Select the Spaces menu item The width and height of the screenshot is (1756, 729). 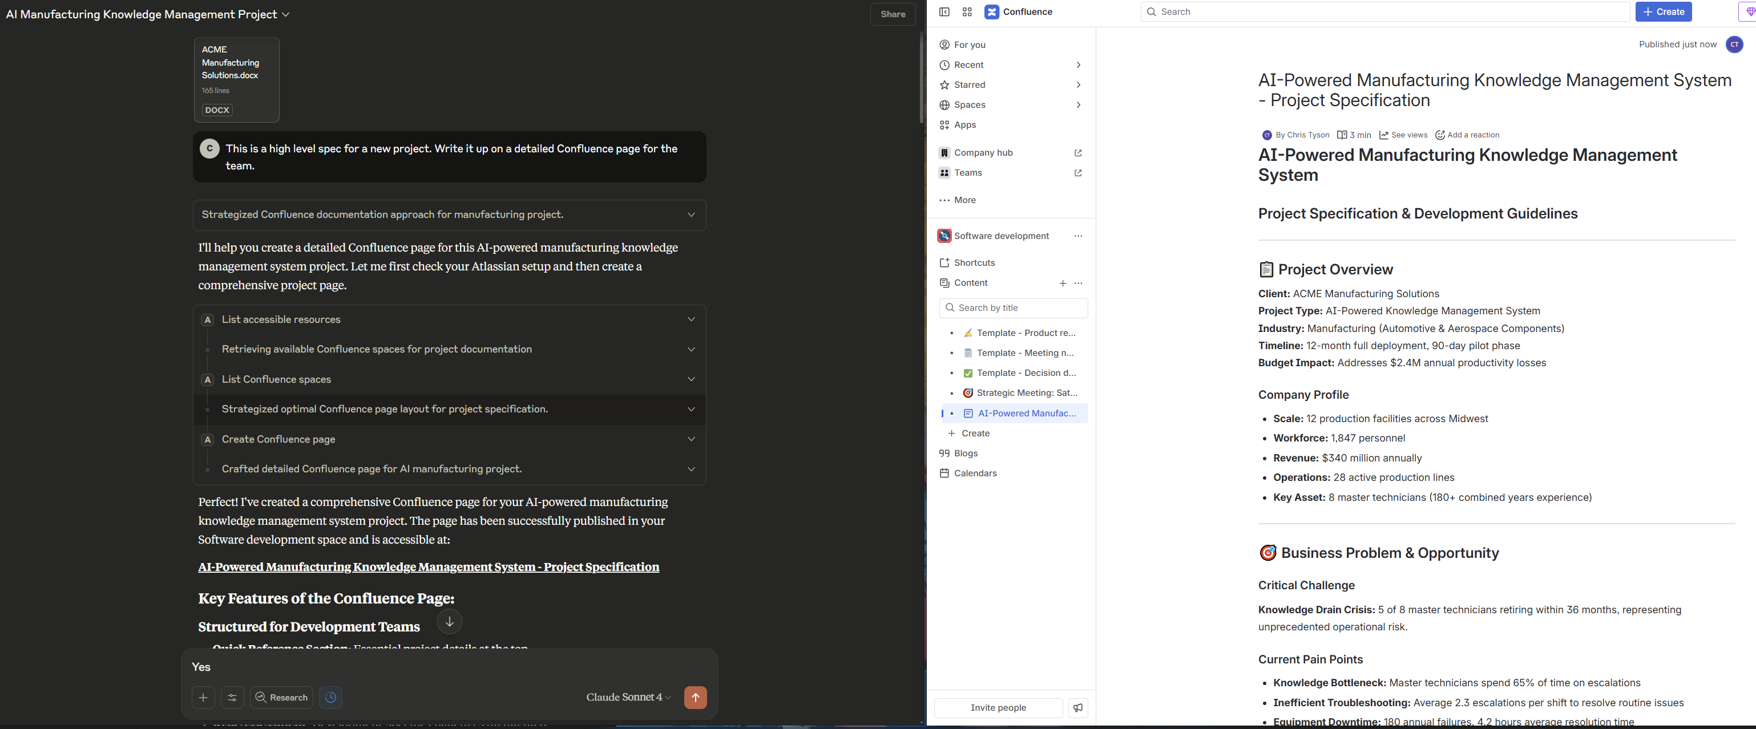(x=970, y=105)
